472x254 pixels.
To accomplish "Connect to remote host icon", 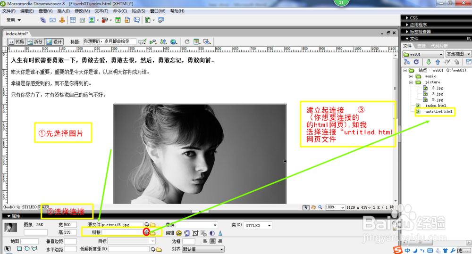I will pyautogui.click(x=407, y=62).
